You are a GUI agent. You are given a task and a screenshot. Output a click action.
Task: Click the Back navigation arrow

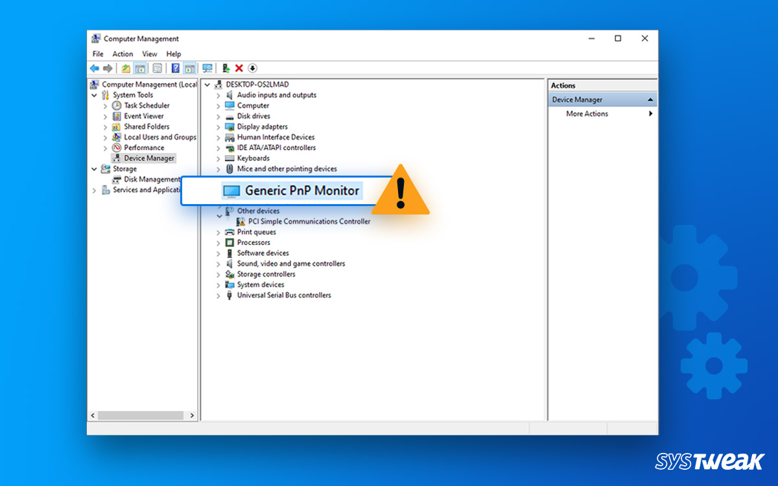[95, 67]
